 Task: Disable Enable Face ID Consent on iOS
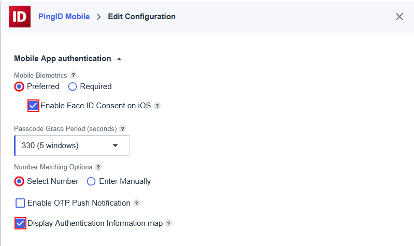[x=34, y=106]
